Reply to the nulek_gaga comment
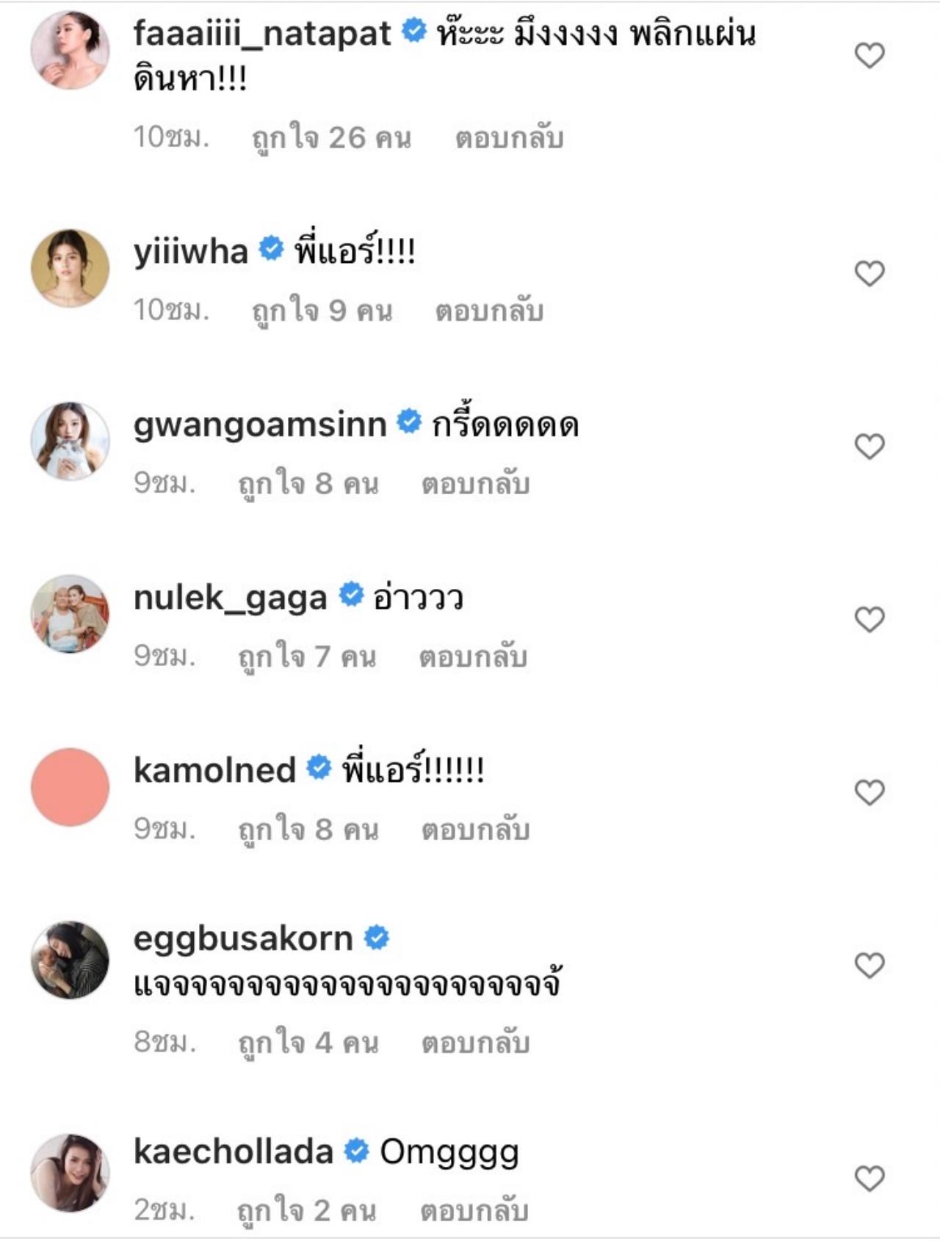Image resolution: width=940 pixels, height=1241 pixels. tap(473, 656)
